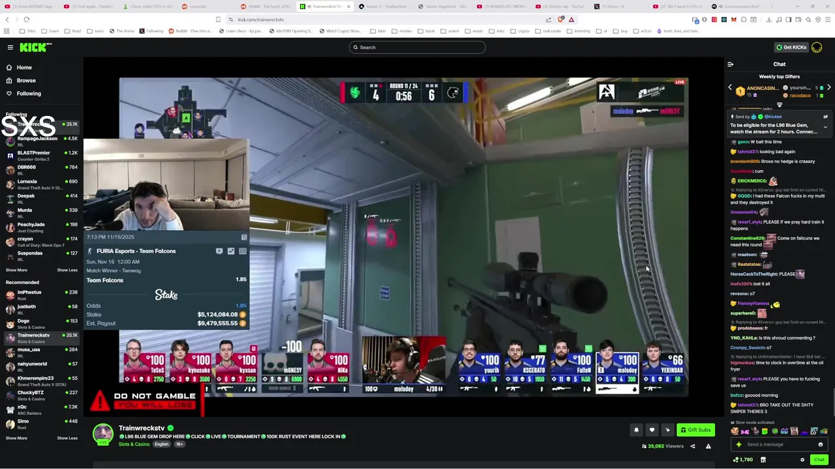Viewport: 835px width, 469px height.
Task: Open PeachyJade channel in sidebar
Action: pos(42,227)
